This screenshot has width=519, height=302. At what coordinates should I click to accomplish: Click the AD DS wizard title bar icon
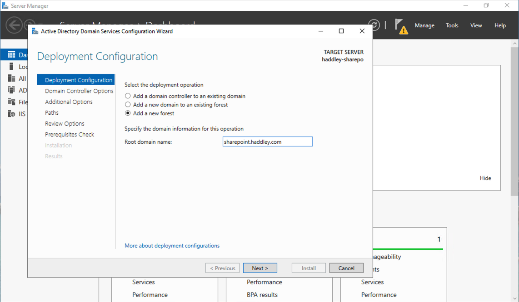click(x=35, y=31)
